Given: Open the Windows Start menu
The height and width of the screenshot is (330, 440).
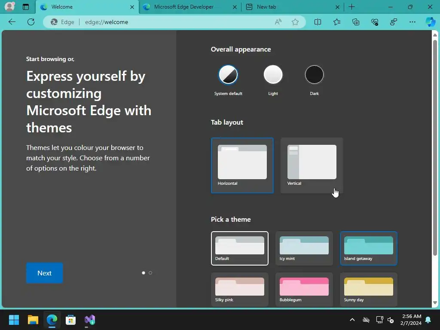Looking at the screenshot, I should (14, 320).
